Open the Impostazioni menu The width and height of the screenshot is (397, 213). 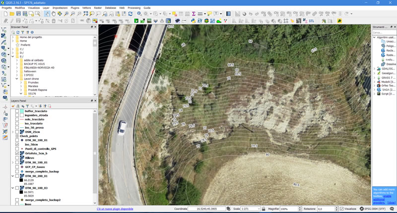[60, 8]
